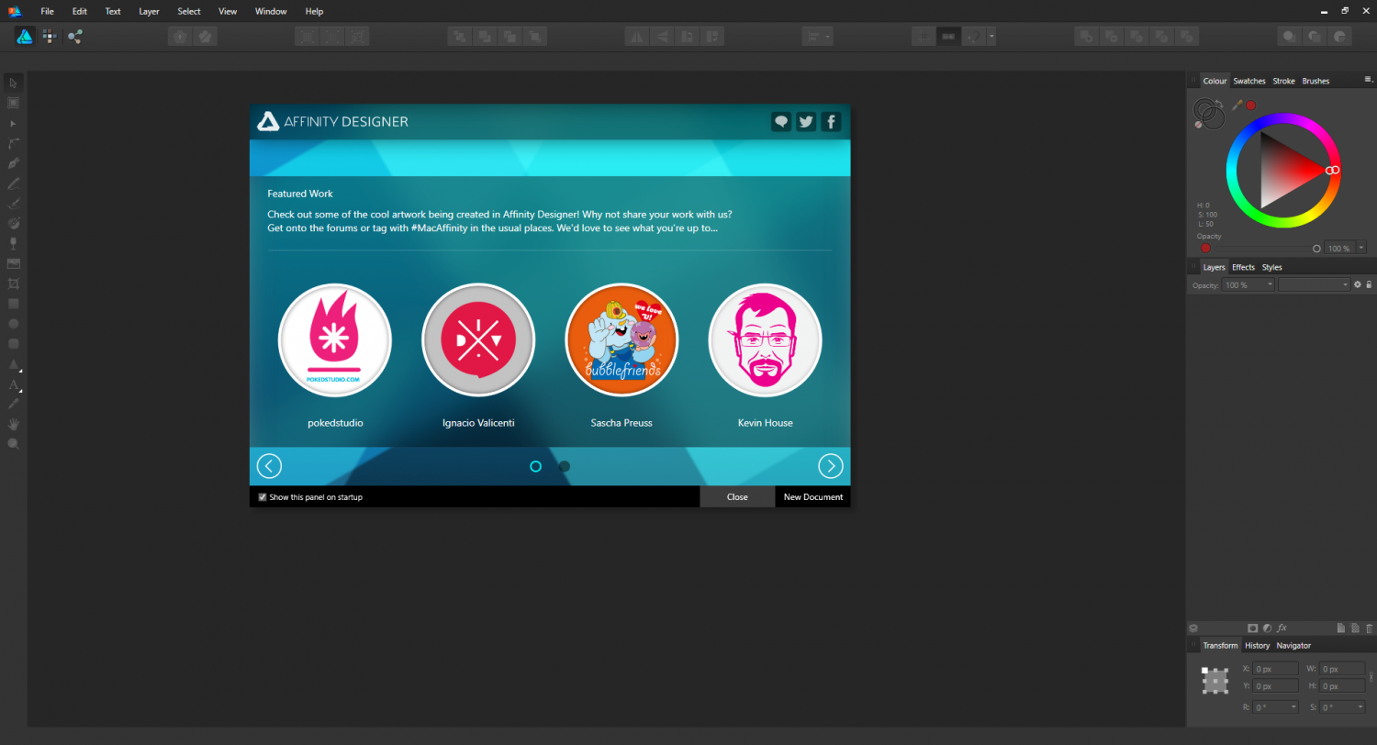
Task: Select the Transparency wine-glass tool
Action: 13,243
